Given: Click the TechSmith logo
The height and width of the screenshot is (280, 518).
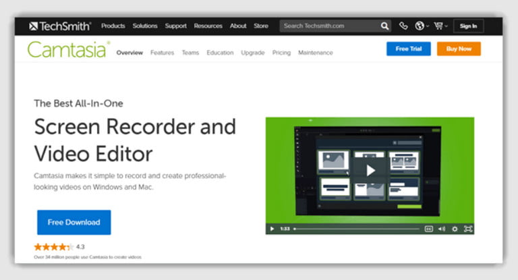Looking at the screenshot, I should (61, 26).
